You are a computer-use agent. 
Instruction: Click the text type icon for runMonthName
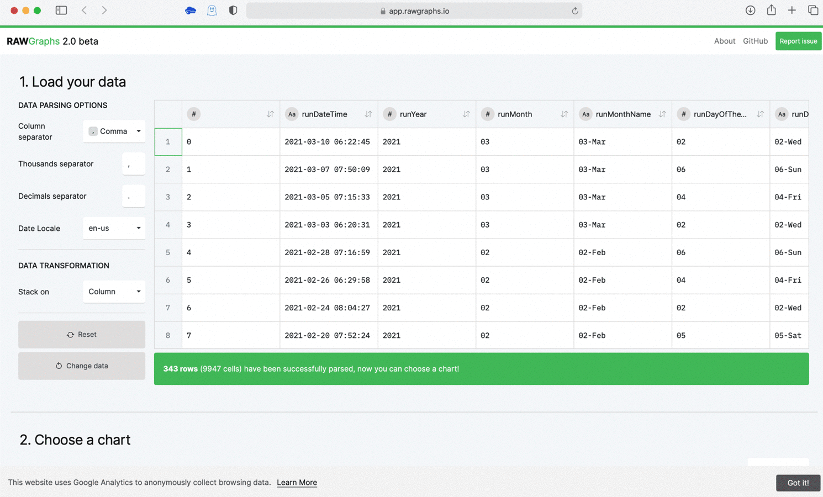click(585, 114)
